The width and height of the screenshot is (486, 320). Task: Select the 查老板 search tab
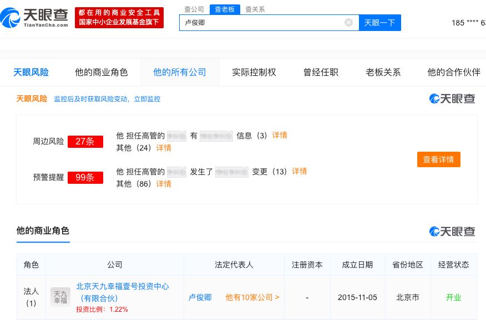[225, 9]
